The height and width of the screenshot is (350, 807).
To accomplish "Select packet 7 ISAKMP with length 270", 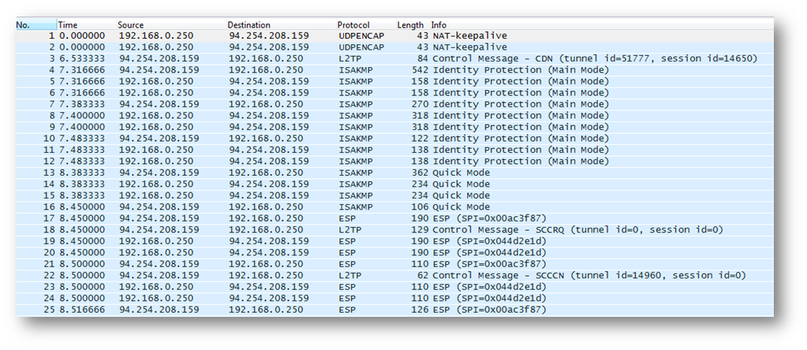I will [x=394, y=104].
